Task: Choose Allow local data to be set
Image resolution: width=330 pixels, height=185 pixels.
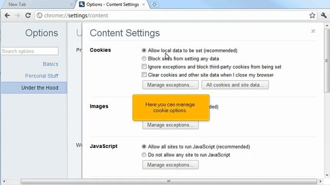Action: pos(144,50)
